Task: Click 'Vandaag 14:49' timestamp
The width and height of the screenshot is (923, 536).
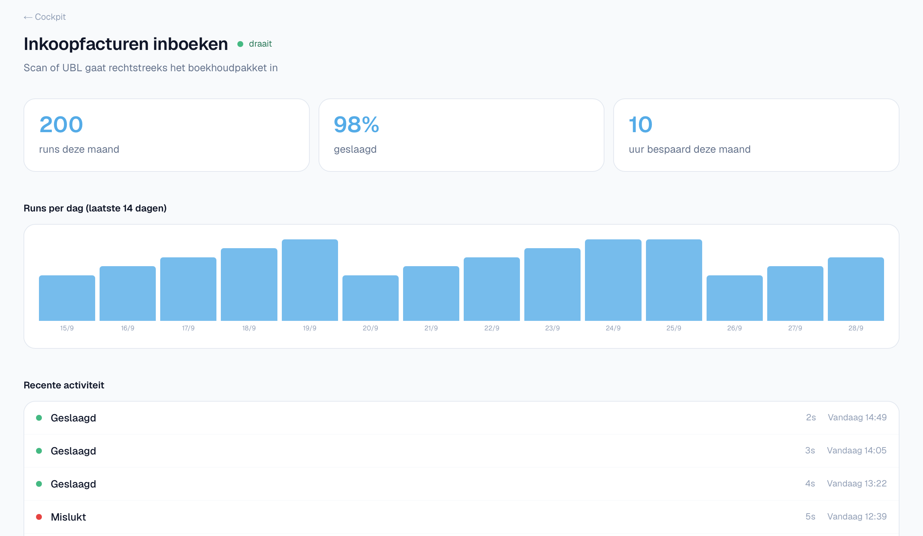Action: coord(857,417)
